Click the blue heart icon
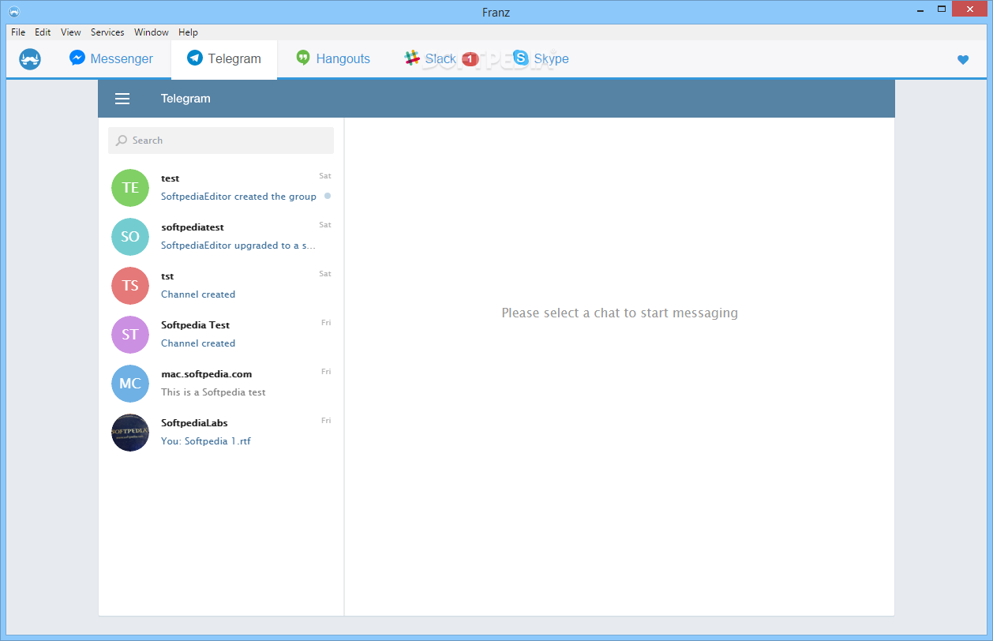Screen dimensions: 993x641 [x=963, y=59]
